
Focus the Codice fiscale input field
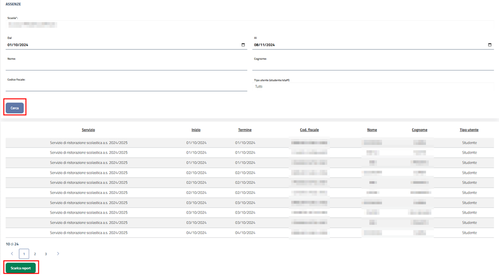click(x=126, y=86)
